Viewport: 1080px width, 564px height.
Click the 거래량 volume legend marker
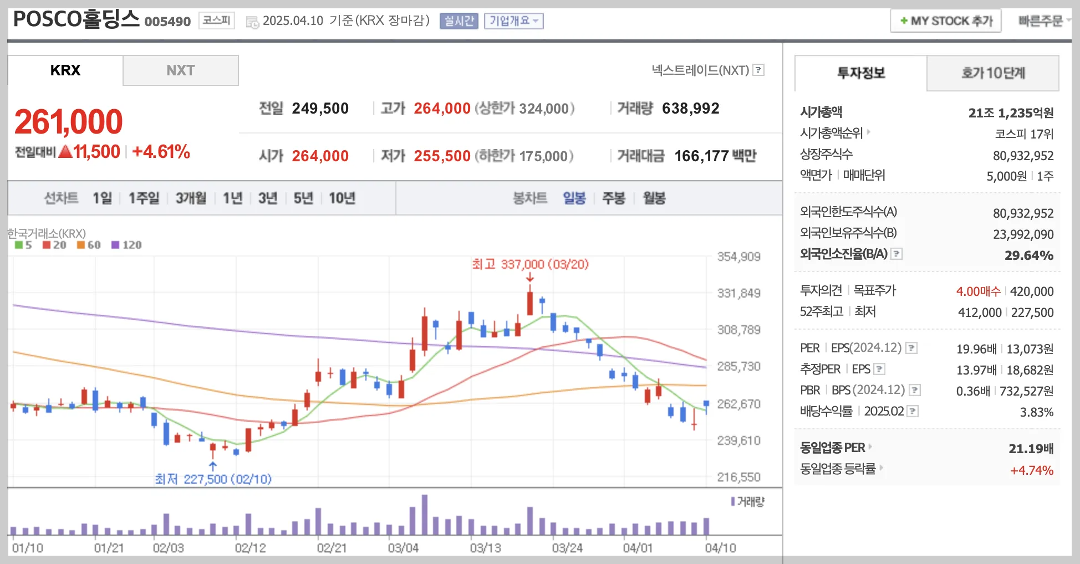[x=733, y=501]
